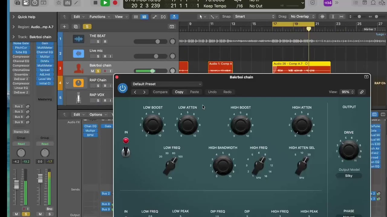Click the purple 1234 count-in button
The width and height of the screenshot is (387, 217).
[328, 3]
